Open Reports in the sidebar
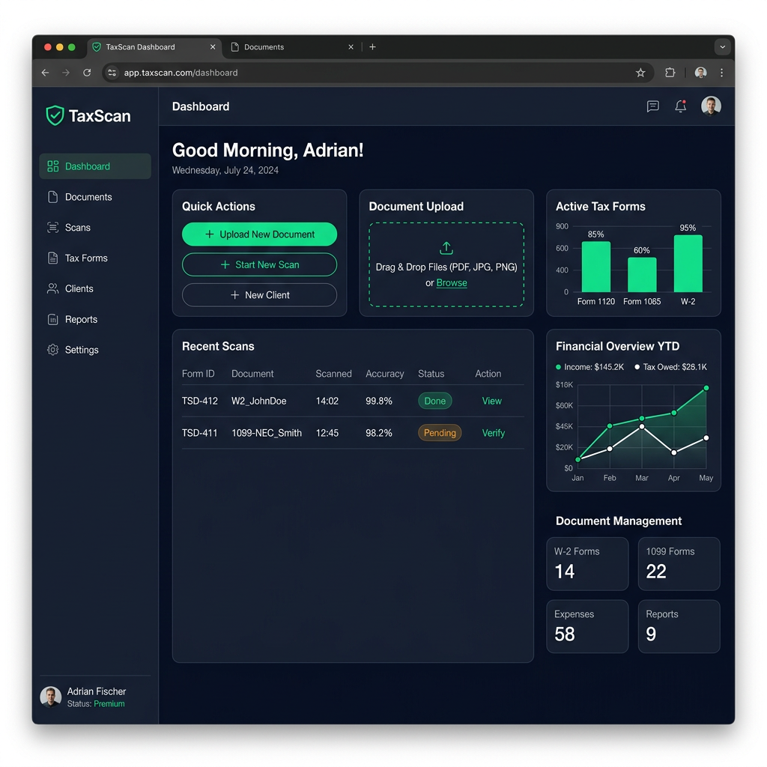This screenshot has width=767, height=767. click(95, 319)
